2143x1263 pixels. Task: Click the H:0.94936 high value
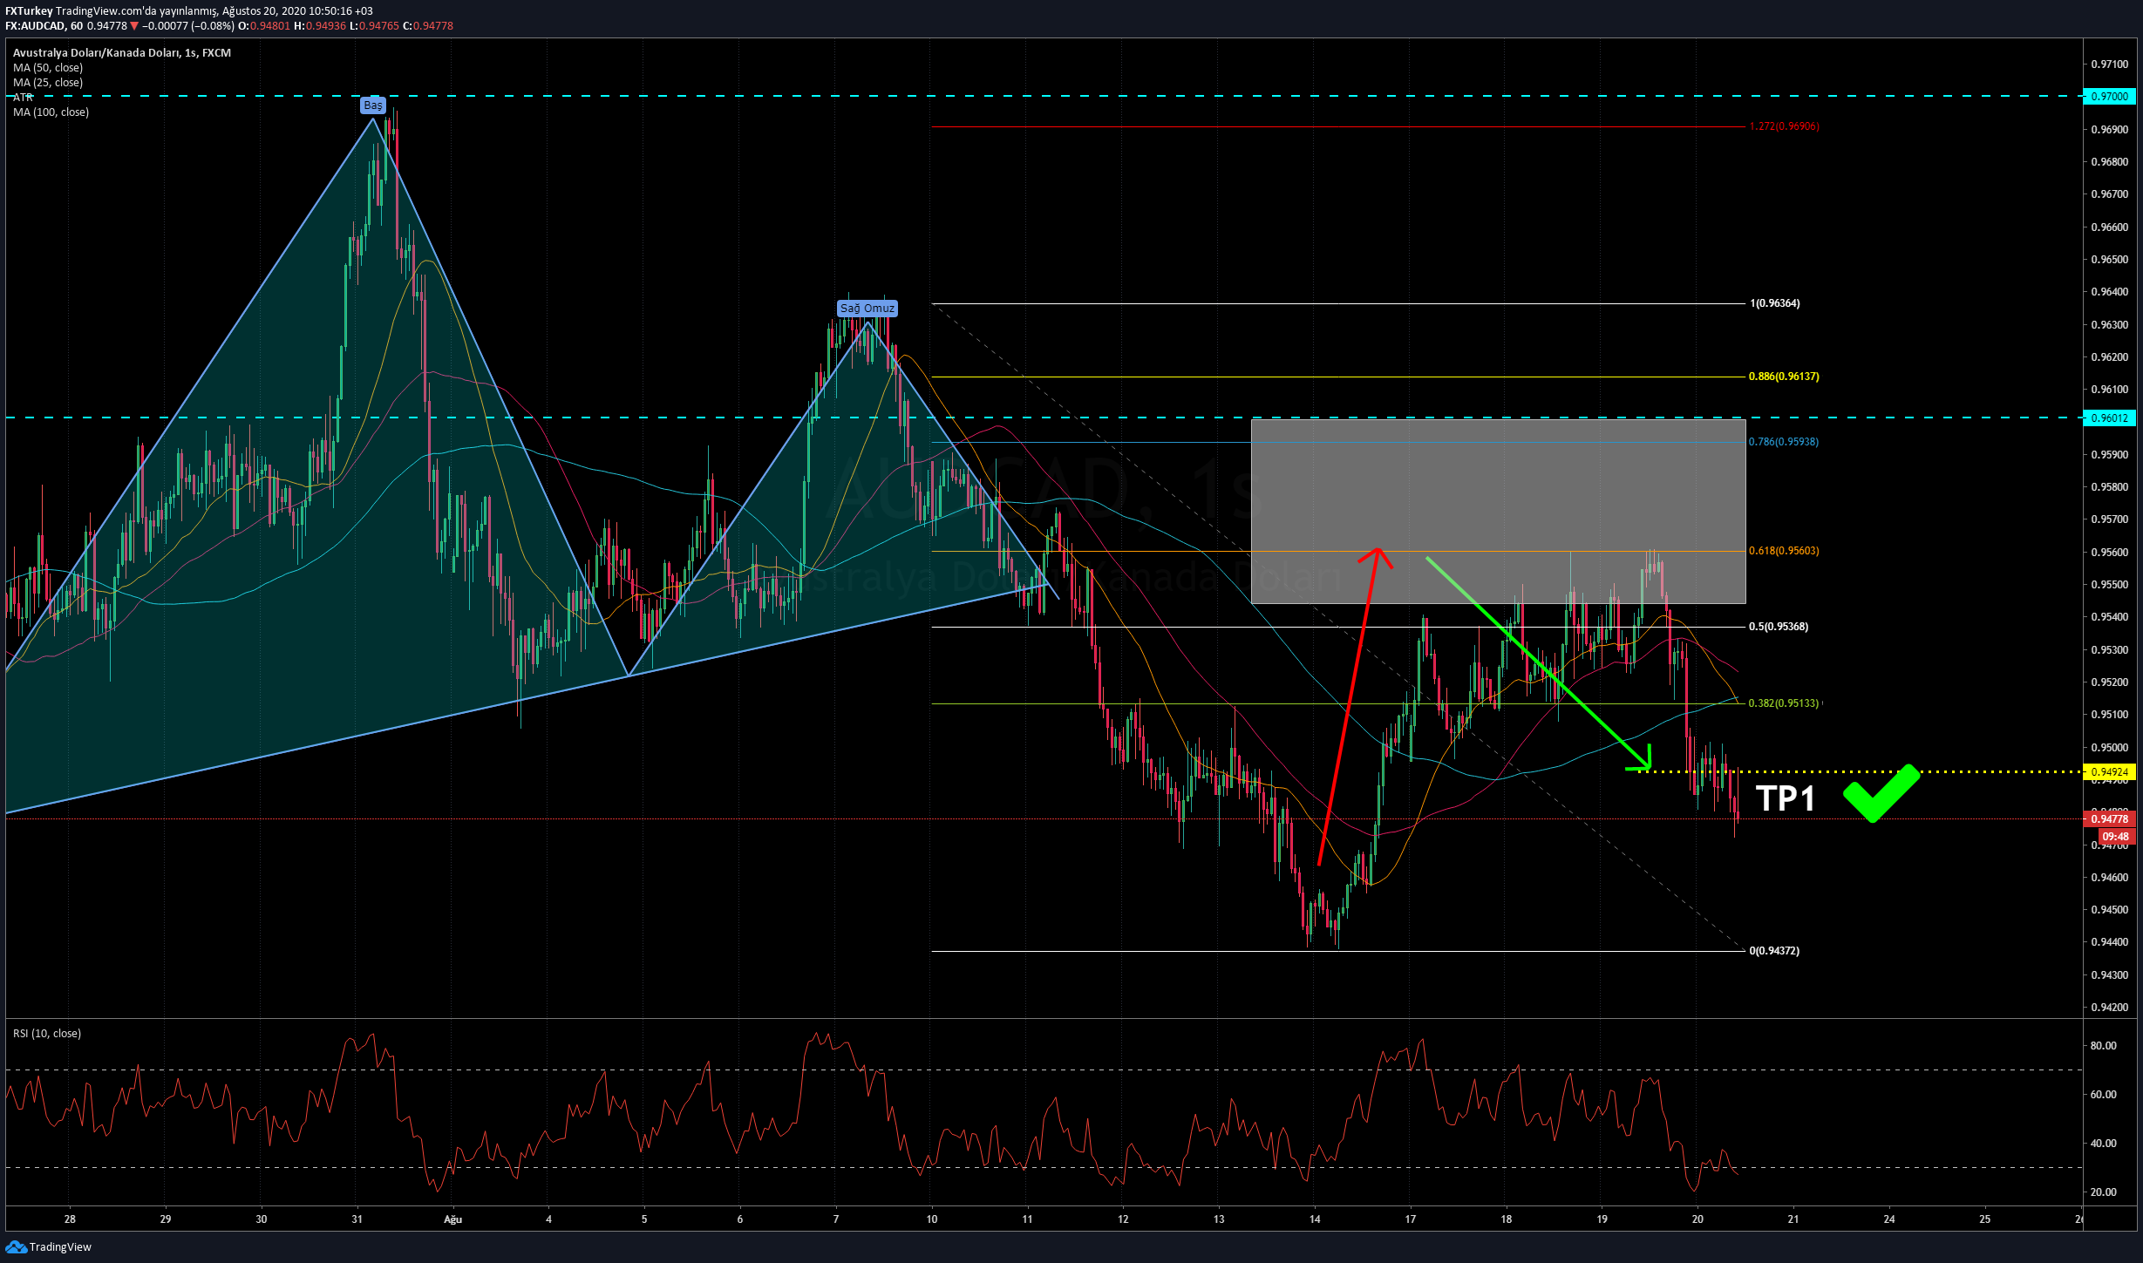[320, 26]
